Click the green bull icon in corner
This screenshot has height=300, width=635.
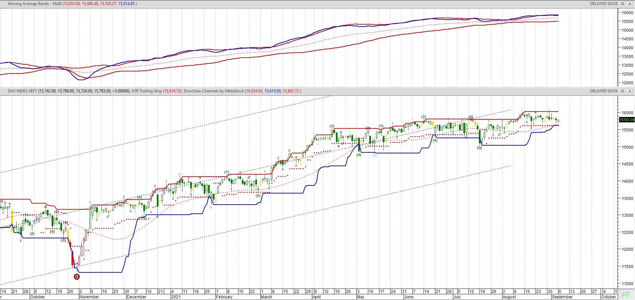626,294
